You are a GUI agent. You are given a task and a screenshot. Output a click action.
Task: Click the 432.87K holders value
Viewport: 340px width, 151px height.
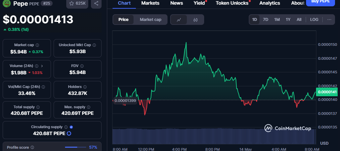[77, 93]
